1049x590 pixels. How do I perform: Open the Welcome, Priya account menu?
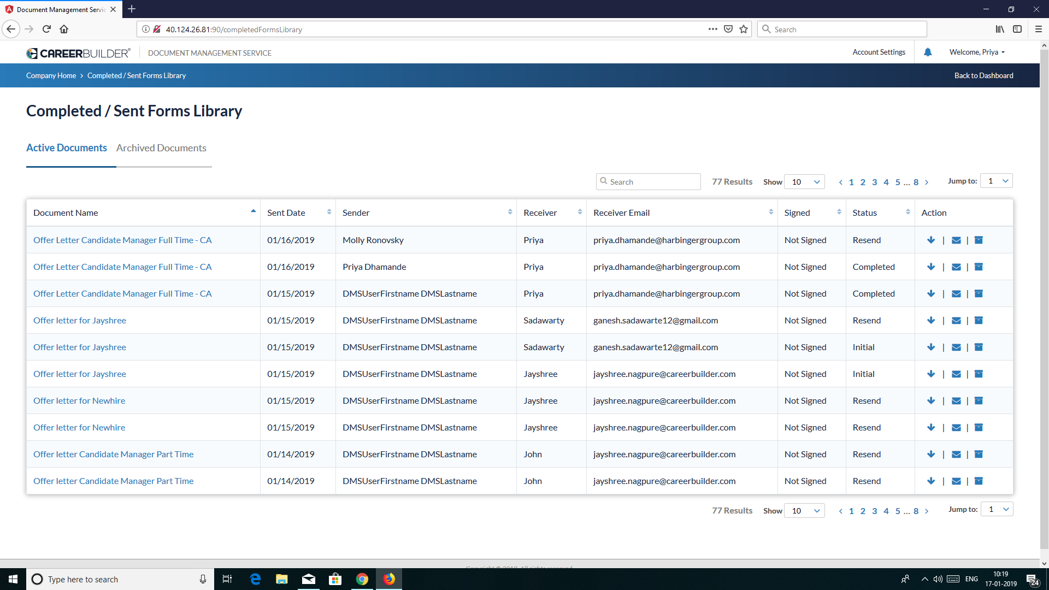tap(977, 52)
